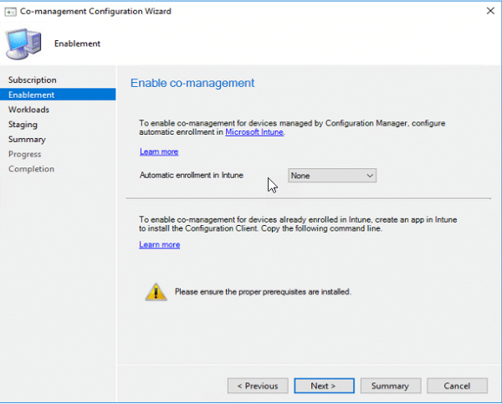Select Summary in the left navigation list
Screen dimensions: 502x404
coord(27,140)
